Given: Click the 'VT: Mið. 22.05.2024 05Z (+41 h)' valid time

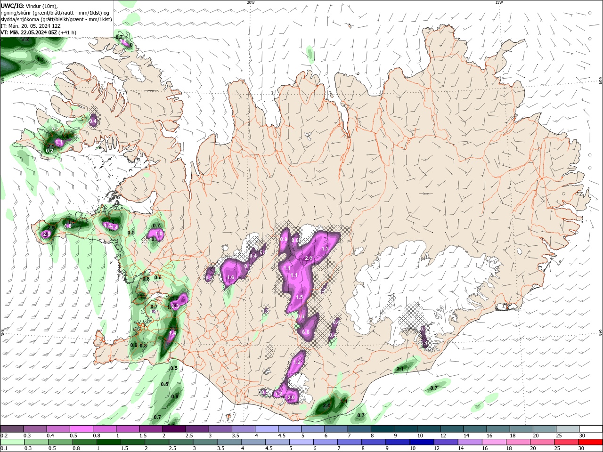Looking at the screenshot, I should pyautogui.click(x=39, y=32).
